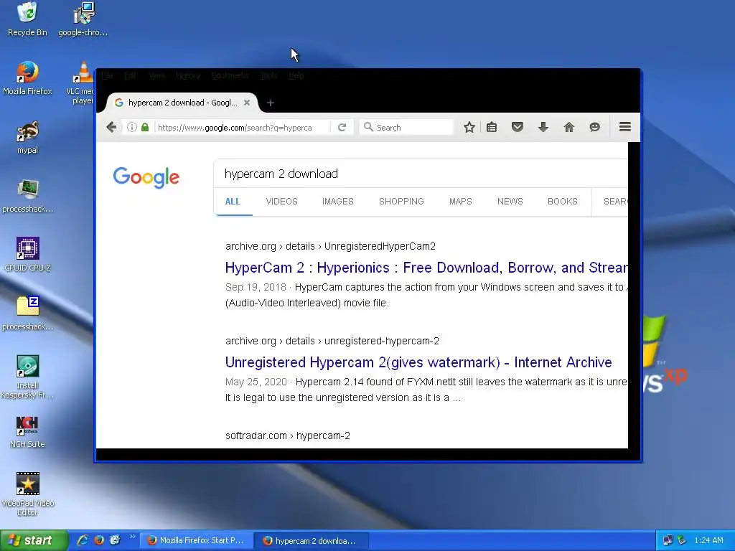Viewport: 735px width, 551px height.
Task: Open the Downloads arrow icon
Action: 543,127
